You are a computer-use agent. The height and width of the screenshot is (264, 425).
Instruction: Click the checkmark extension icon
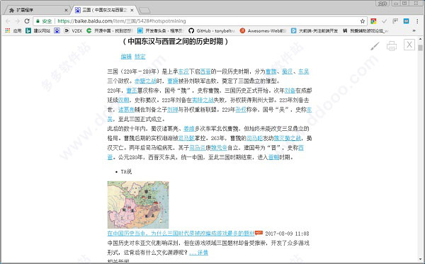pos(384,21)
